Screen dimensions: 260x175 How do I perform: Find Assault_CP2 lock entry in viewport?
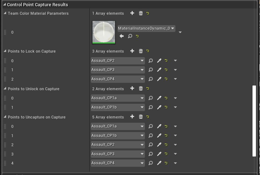click(151, 61)
